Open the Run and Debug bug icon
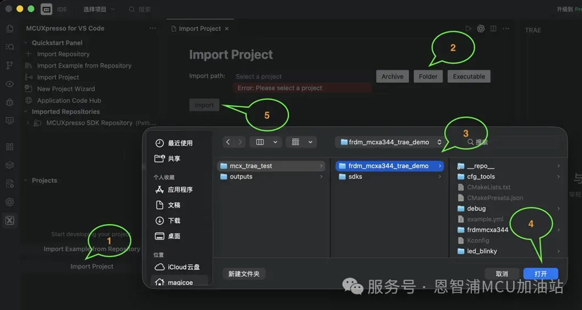The width and height of the screenshot is (582, 310). (x=10, y=102)
